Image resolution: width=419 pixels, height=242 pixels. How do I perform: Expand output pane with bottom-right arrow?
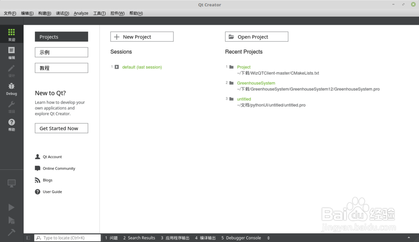409,237
